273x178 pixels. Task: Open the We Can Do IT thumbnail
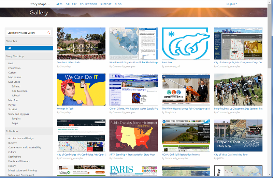pyautogui.click(x=81, y=90)
